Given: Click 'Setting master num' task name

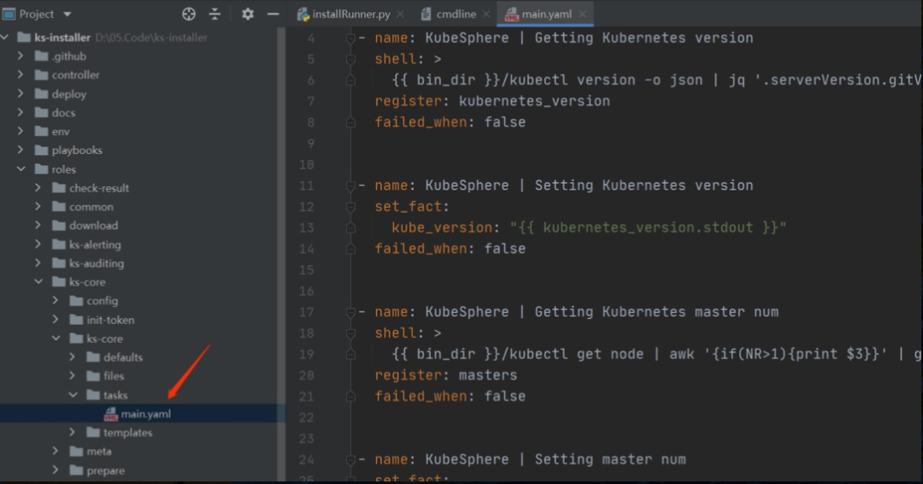Looking at the screenshot, I should pyautogui.click(x=610, y=459).
